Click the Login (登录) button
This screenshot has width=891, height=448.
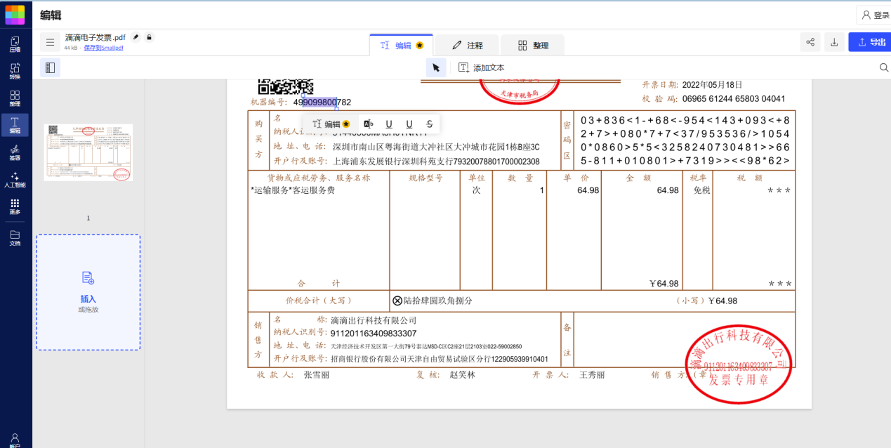click(x=874, y=15)
